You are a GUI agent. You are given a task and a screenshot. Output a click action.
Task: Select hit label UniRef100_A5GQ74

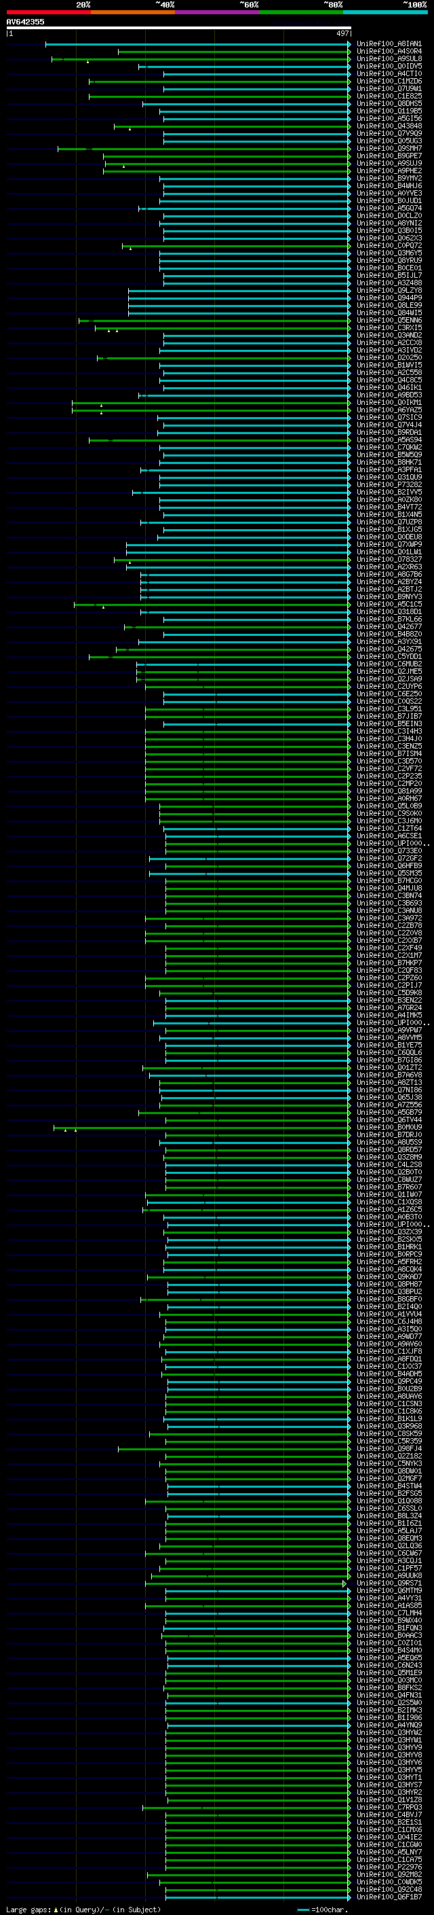[x=389, y=208]
